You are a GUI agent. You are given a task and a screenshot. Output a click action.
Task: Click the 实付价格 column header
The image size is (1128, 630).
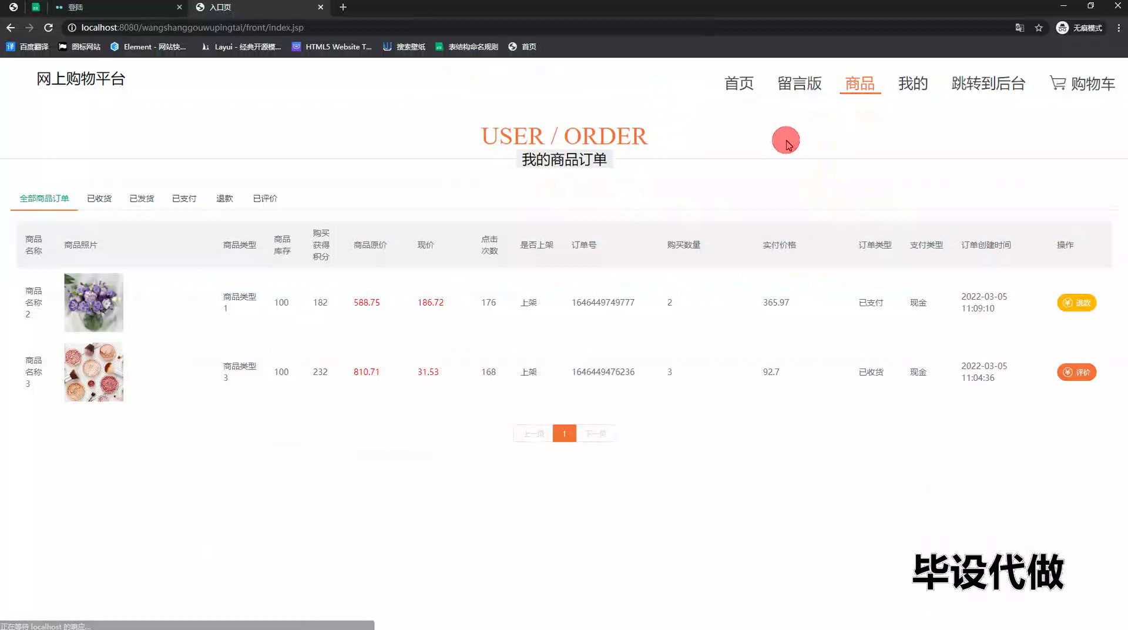[x=779, y=245]
